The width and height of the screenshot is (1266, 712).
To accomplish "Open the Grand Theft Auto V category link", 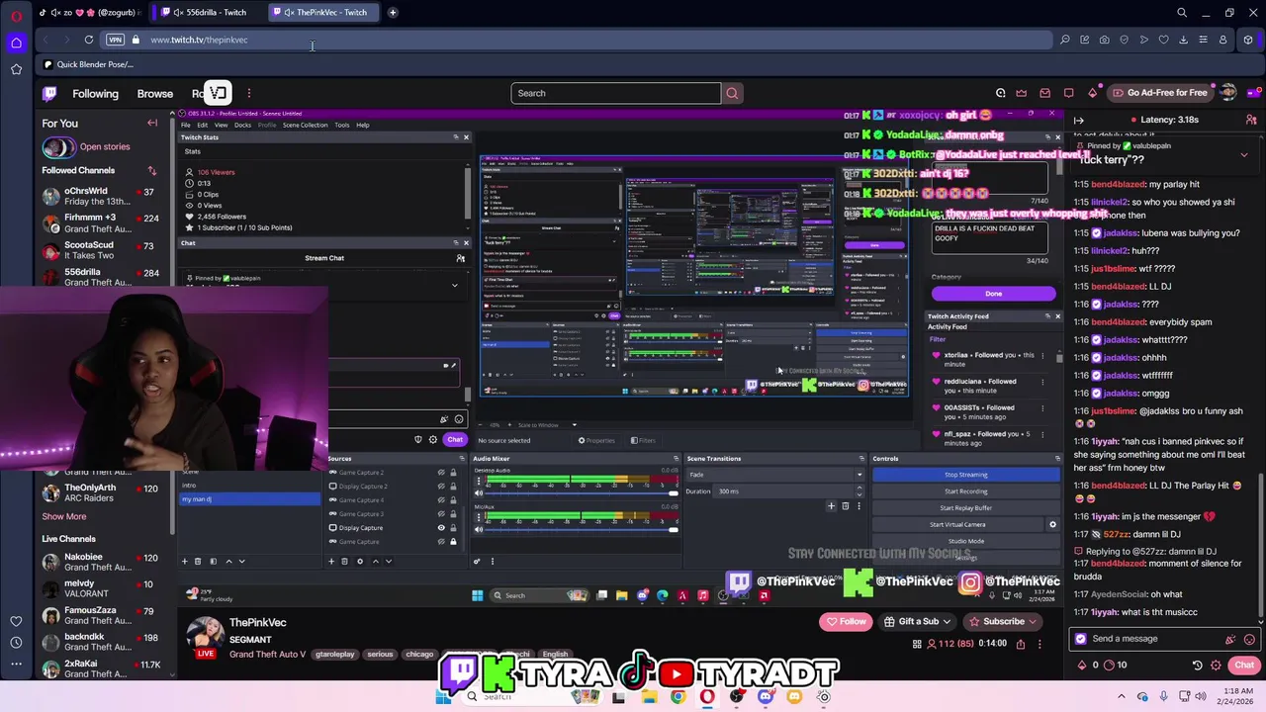I will tap(267, 655).
